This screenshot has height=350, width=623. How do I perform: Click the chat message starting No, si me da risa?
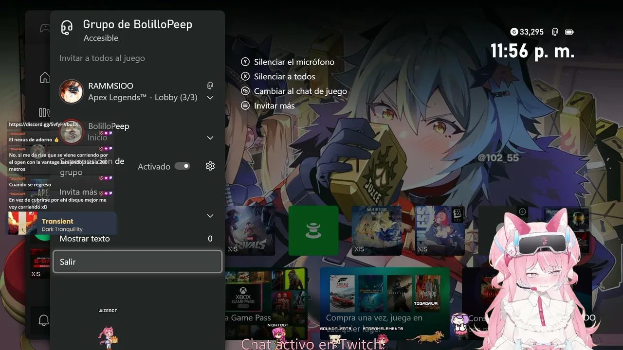(58, 162)
